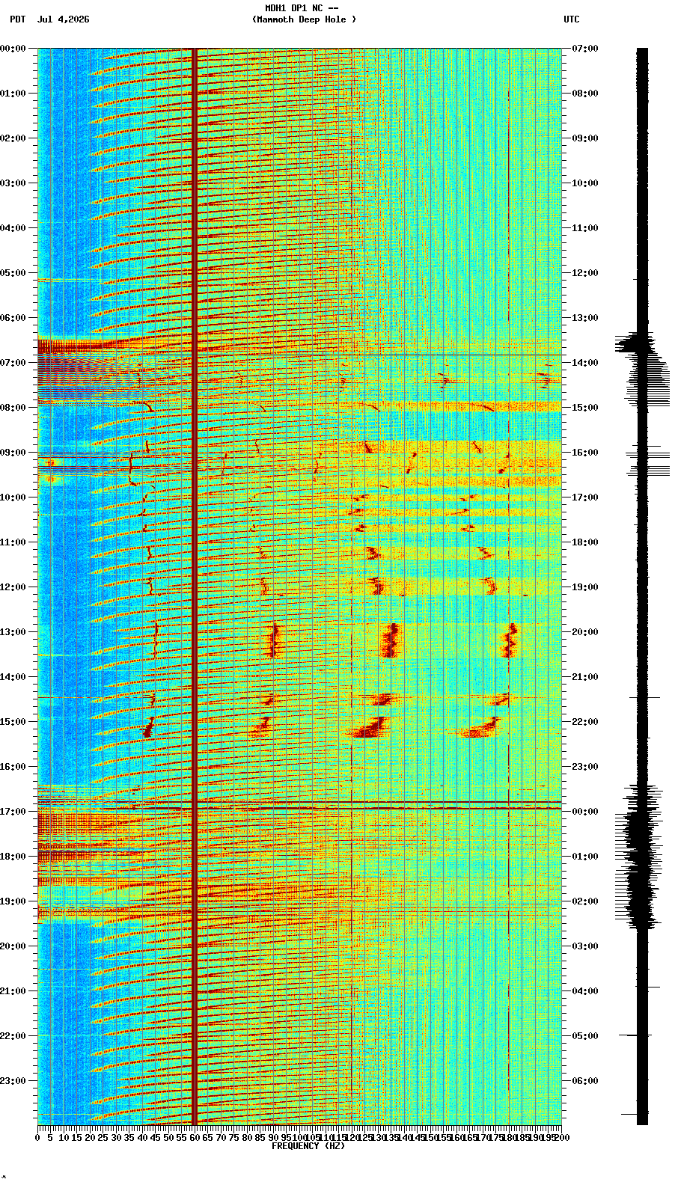Select the 13:00 label on PDT axis
The width and height of the screenshot is (675, 1185).
point(13,632)
